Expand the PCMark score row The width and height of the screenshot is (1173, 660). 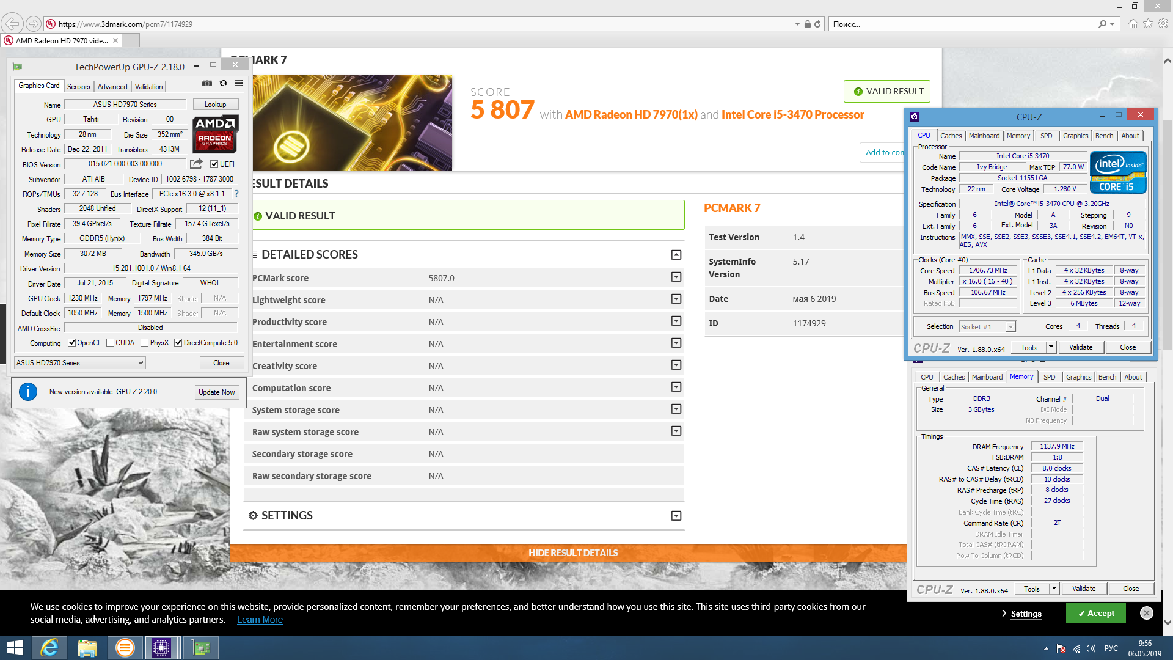tap(676, 277)
